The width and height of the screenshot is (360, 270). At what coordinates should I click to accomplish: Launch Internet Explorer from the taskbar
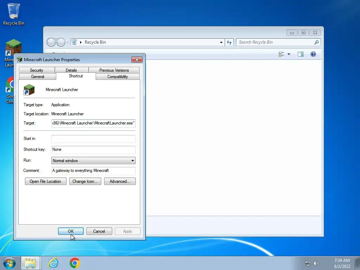pos(53,263)
